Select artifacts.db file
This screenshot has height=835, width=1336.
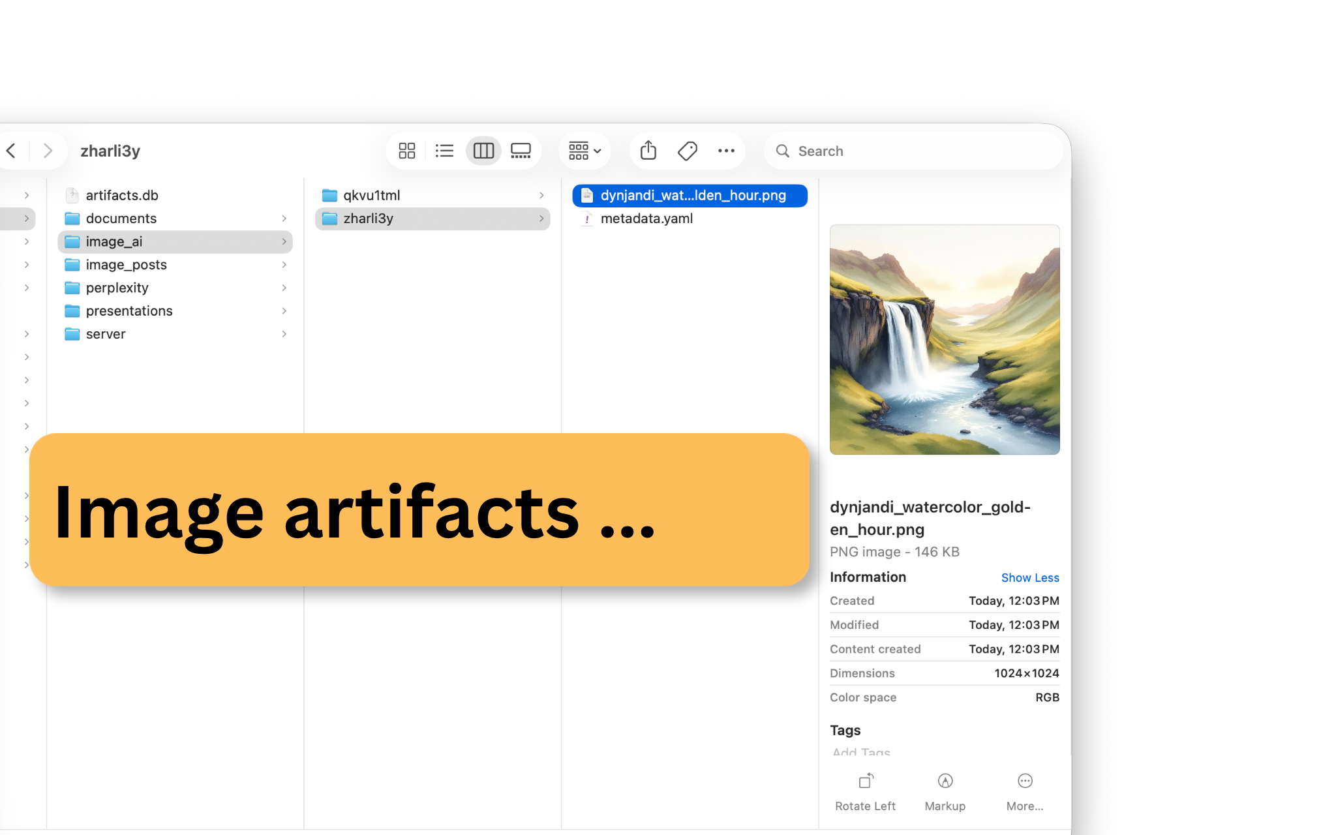[x=175, y=195]
